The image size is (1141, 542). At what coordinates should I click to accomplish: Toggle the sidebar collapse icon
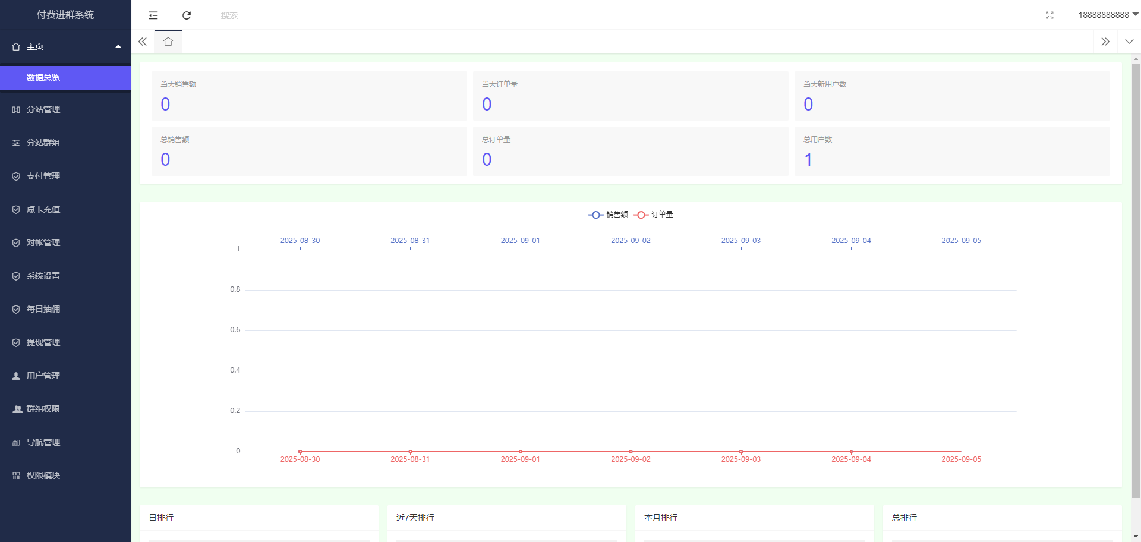pyautogui.click(x=153, y=15)
